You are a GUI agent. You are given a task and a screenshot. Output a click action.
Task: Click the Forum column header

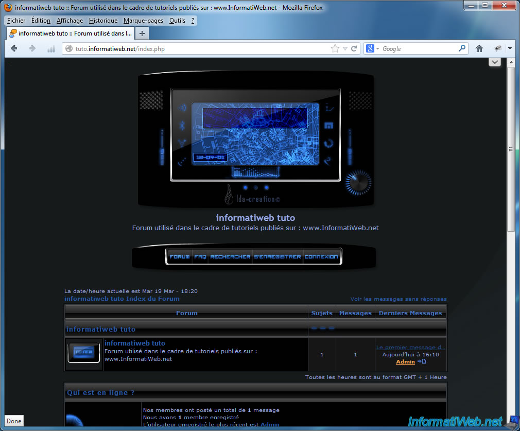point(187,313)
